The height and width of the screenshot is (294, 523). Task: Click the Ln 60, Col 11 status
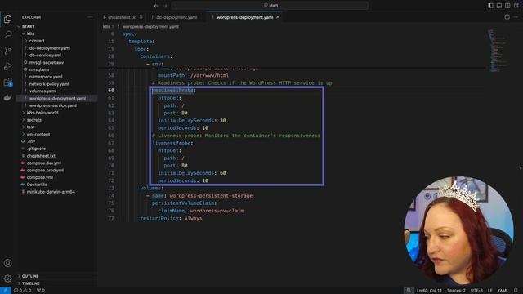pyautogui.click(x=429, y=291)
